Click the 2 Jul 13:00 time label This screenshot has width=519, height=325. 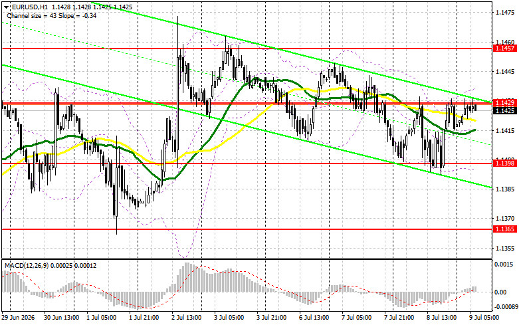(187, 318)
